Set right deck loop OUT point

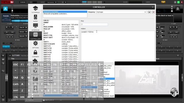[x=177, y=32]
